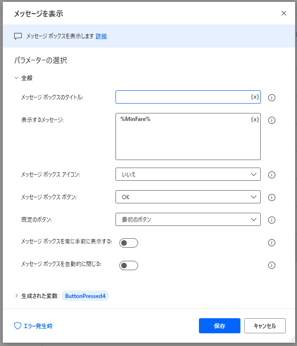Expand 生成された変数 section
The image size is (297, 346).
pos(16,296)
